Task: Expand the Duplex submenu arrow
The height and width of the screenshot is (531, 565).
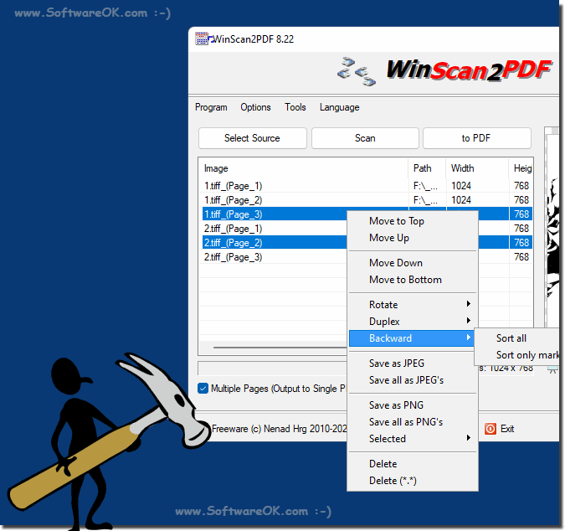Action: coord(468,321)
